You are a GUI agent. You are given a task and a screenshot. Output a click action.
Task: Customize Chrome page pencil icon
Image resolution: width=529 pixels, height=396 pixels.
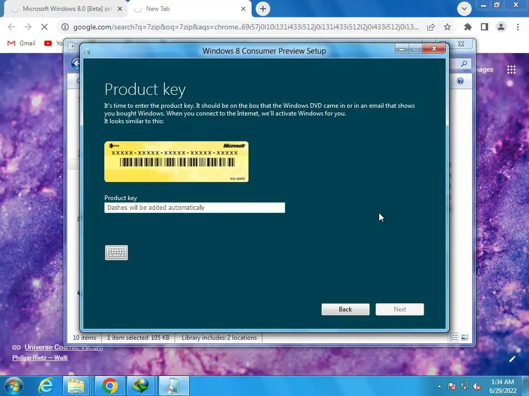pos(512,359)
